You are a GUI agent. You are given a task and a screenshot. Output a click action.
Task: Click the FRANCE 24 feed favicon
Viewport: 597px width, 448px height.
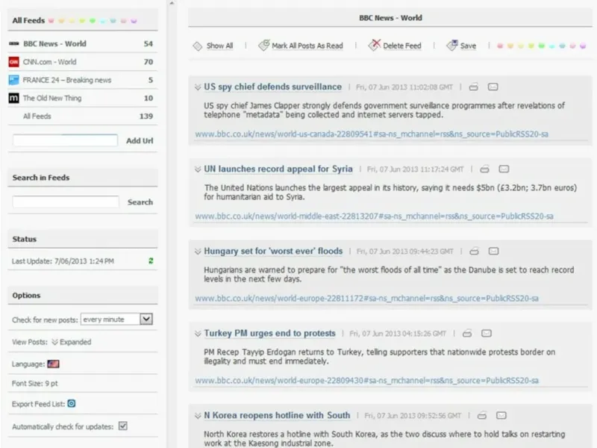(13, 80)
